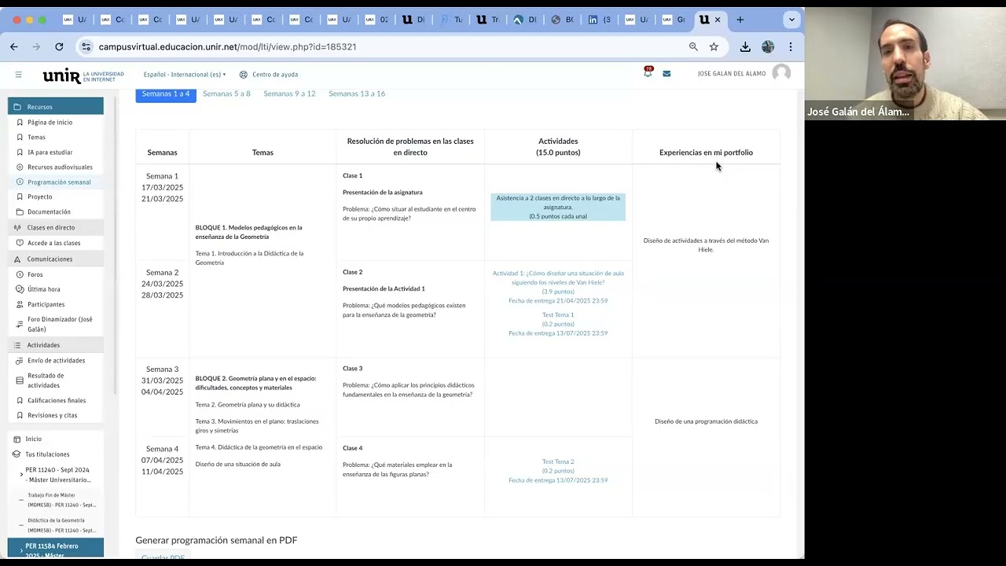Viewport: 1006px width, 566px height.
Task: Open IA para estudiar in the sidebar
Action: [50, 153]
